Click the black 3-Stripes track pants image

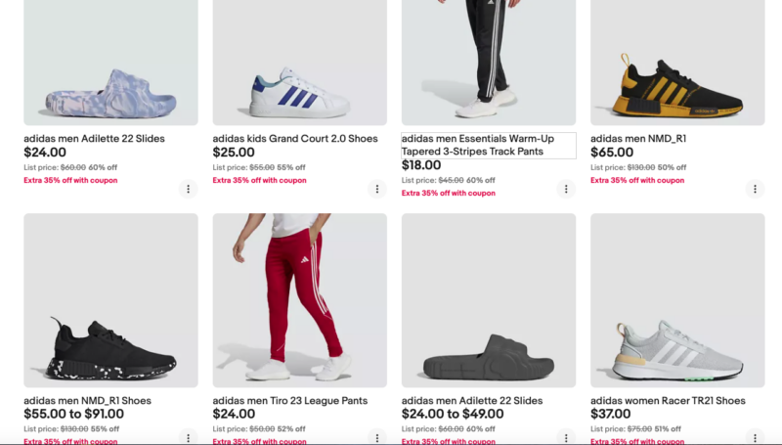(x=488, y=59)
